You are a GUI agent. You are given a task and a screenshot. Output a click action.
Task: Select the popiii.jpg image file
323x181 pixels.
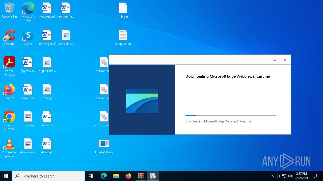tap(47, 92)
